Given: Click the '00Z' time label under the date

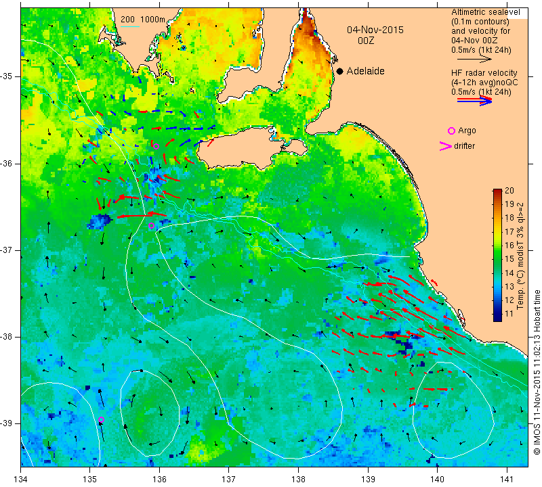Looking at the screenshot, I should [x=366, y=41].
